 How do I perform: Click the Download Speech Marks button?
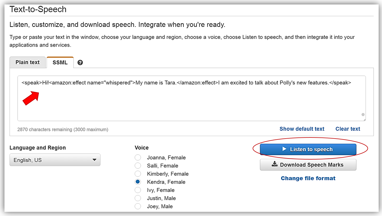pos(308,165)
